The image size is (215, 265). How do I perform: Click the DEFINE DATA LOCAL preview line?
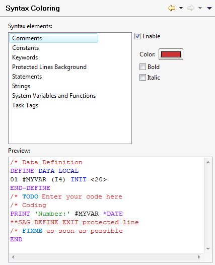(44, 171)
